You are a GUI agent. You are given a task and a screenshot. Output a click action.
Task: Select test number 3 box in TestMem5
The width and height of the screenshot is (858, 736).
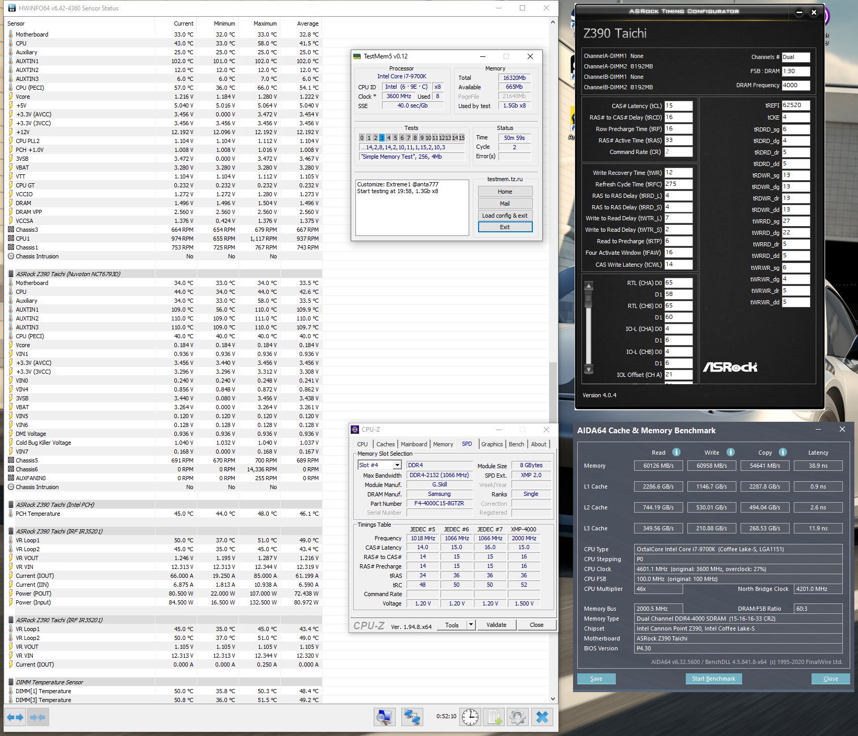[x=382, y=138]
